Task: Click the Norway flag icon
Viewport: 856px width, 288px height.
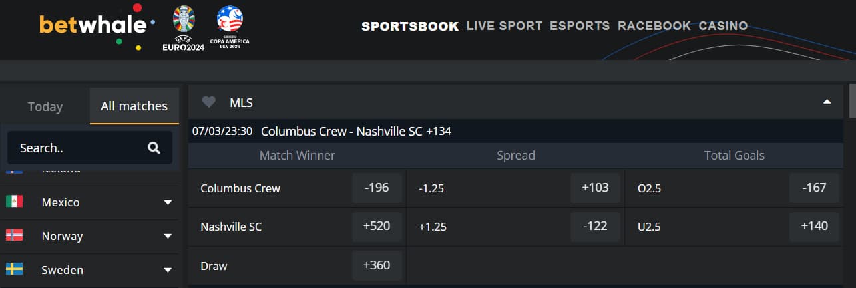Action: point(14,235)
